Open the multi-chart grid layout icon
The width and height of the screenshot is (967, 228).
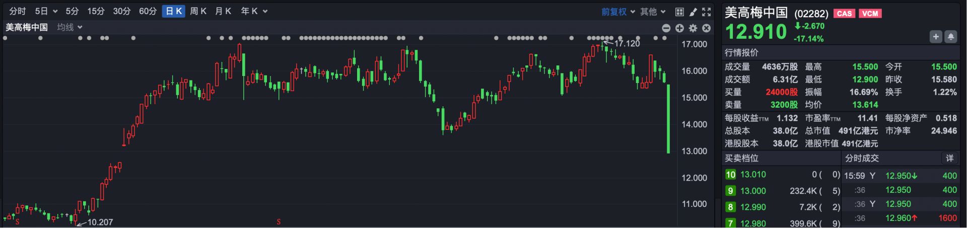(679, 12)
